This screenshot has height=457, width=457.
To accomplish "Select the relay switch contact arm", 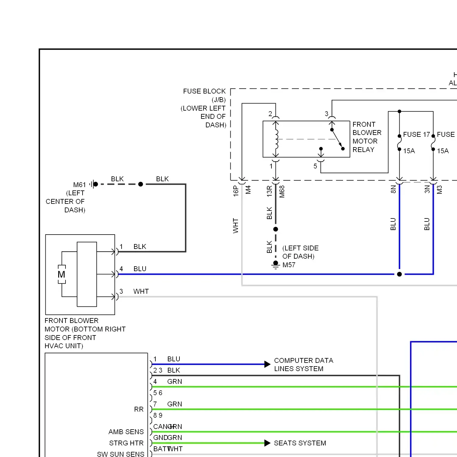I will pos(337,139).
